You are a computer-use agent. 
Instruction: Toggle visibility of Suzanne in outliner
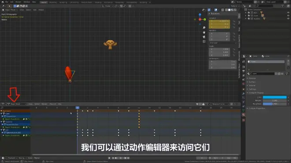[x=288, y=18]
